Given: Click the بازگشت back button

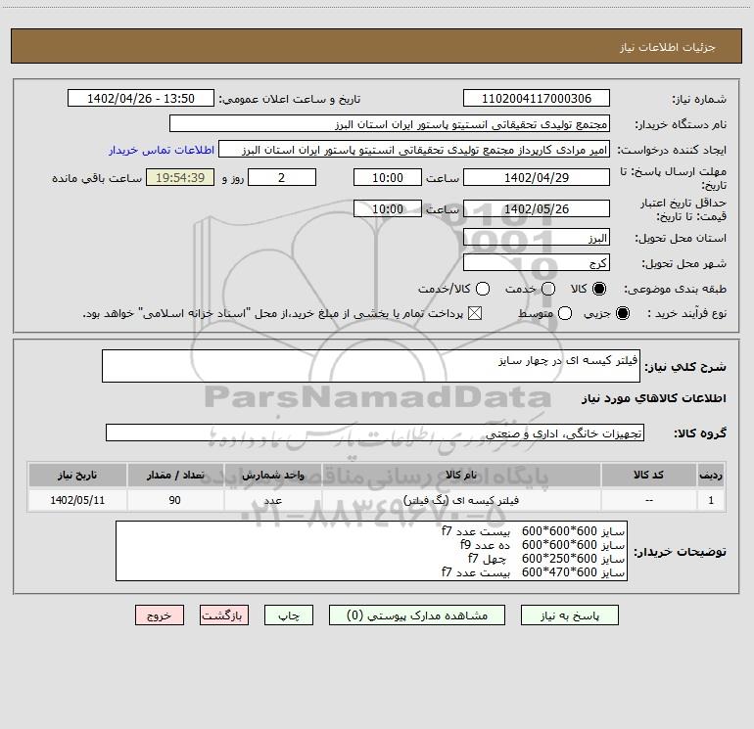Looking at the screenshot, I should point(224,615).
